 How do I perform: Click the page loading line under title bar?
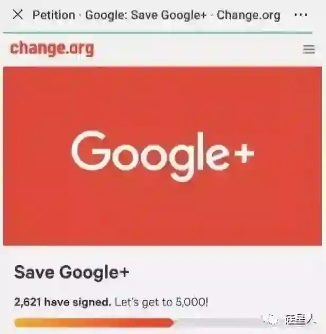click(x=158, y=33)
